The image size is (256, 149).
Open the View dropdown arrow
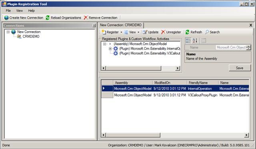click(x=138, y=32)
